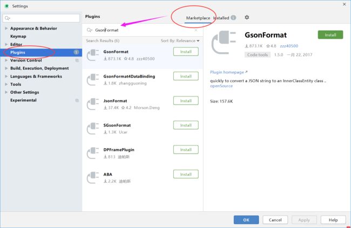Screen dimensions: 351x228
Task: Install SGsonFormat plugin
Action: [x=186, y=125]
